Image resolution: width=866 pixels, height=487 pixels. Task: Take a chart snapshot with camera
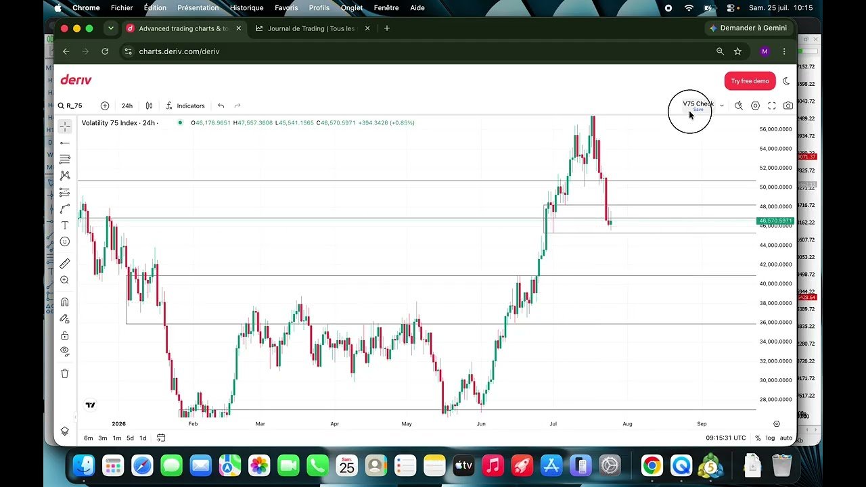click(788, 106)
